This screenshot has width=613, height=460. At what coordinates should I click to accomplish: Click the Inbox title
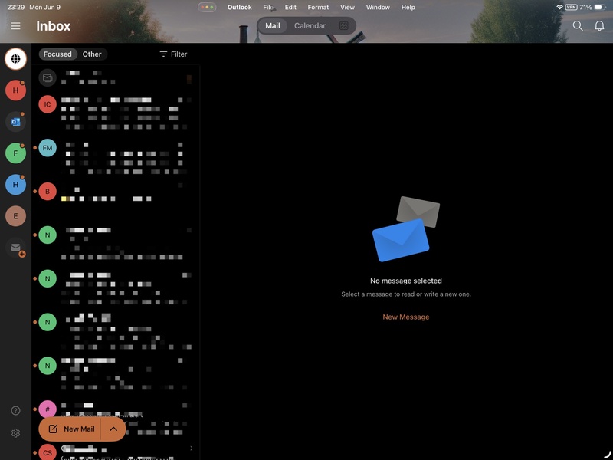(x=53, y=26)
